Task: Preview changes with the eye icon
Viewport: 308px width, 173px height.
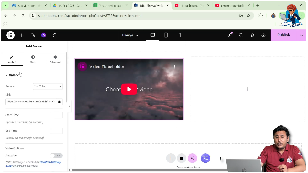Action: (263, 35)
